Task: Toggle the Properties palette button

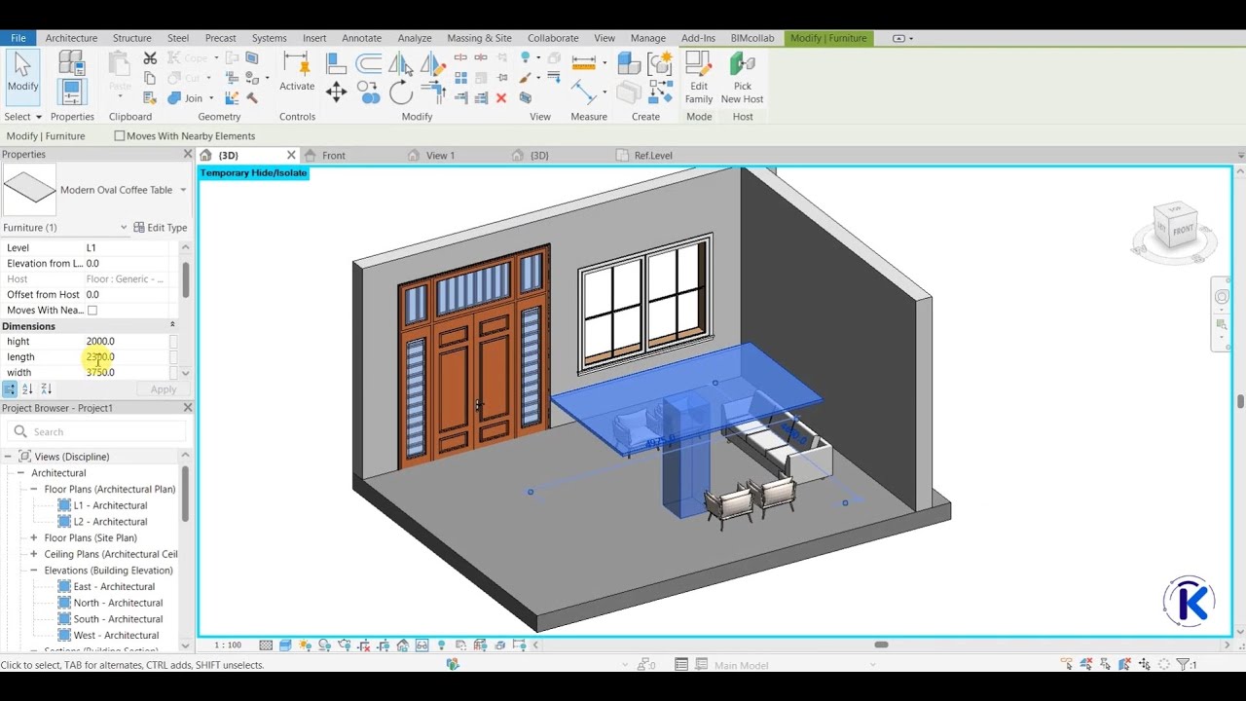Action: tap(72, 92)
